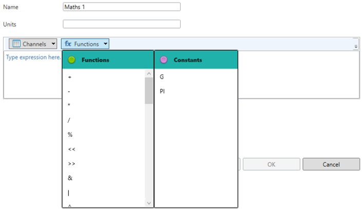
Task: Click the purple Constants circle icon
Action: click(164, 60)
